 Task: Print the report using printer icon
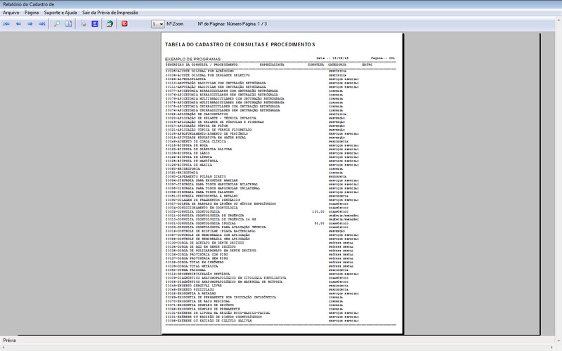pos(84,24)
